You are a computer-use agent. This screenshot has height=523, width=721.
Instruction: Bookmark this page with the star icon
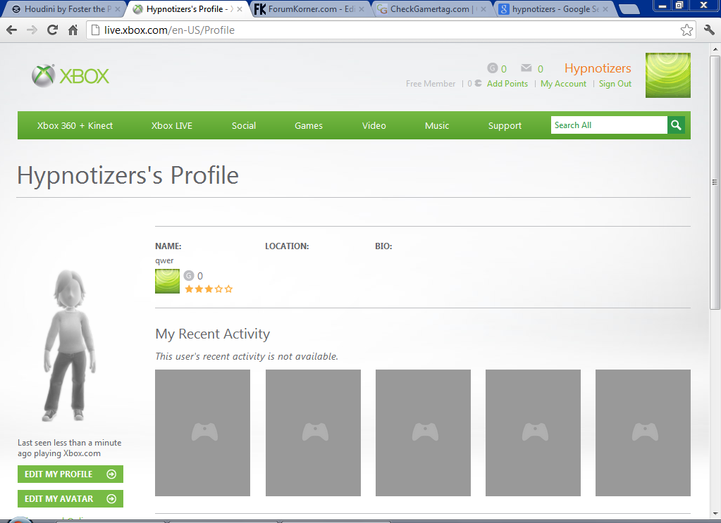[686, 30]
